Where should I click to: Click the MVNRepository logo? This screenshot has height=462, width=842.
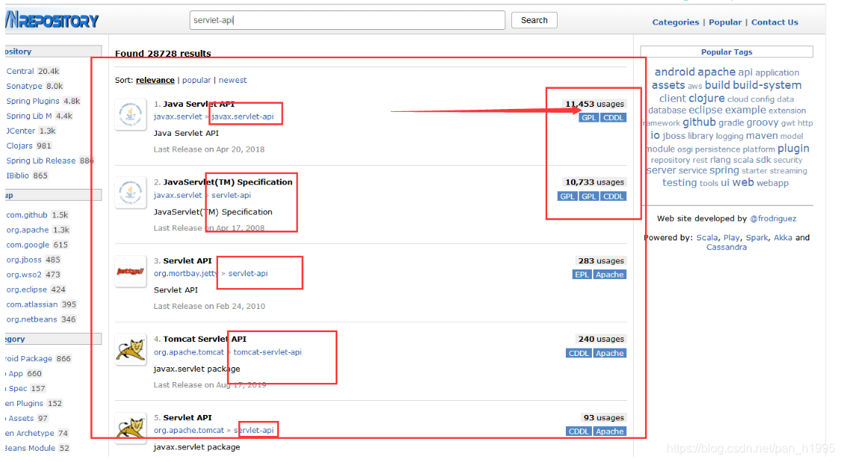click(52, 20)
